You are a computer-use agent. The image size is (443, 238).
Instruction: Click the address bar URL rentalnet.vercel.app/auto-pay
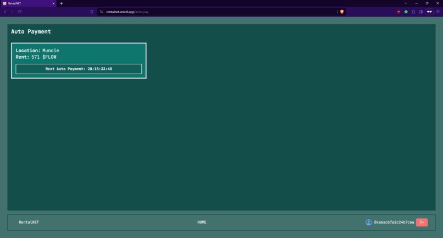click(x=127, y=12)
